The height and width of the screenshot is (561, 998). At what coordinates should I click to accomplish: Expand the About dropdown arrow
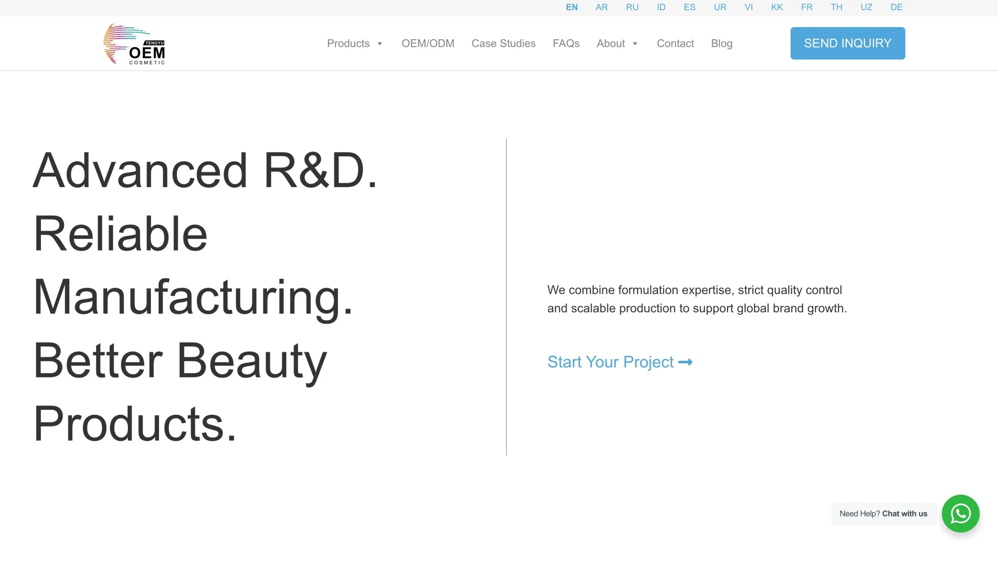click(635, 44)
